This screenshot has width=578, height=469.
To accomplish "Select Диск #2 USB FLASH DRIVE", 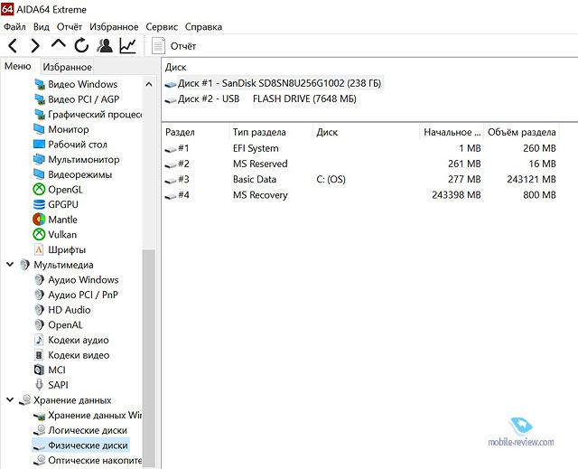I will [261, 99].
